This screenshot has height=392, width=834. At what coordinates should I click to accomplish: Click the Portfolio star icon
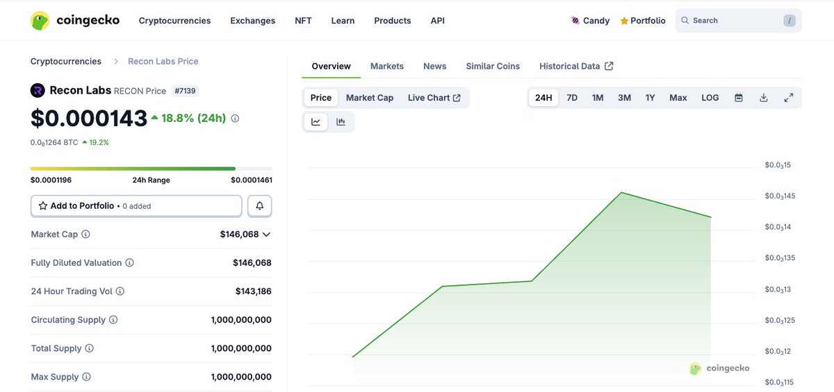click(624, 21)
